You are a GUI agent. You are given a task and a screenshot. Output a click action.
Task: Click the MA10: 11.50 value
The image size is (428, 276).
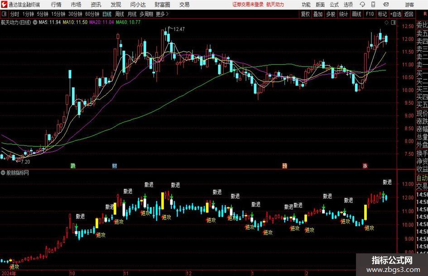click(75, 22)
